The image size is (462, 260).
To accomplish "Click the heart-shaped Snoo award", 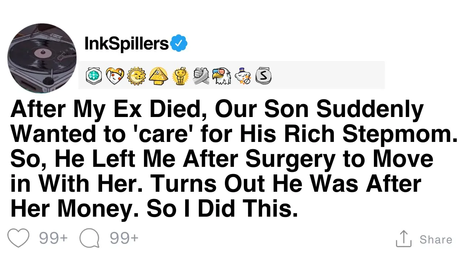I will [115, 76].
